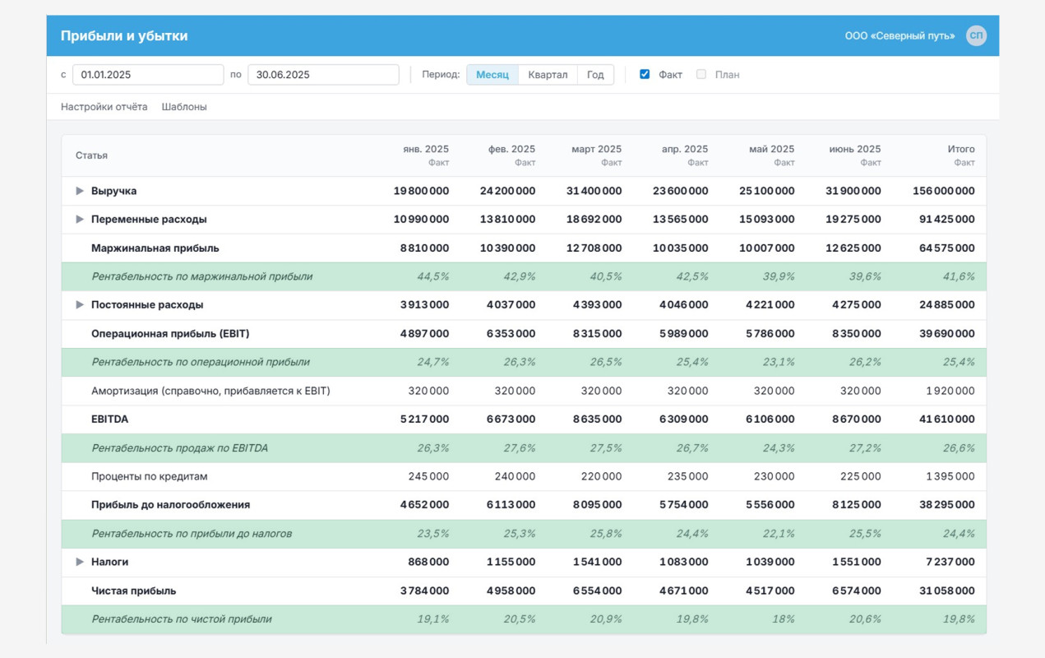Click the end date field 30.06.2025
Screen dimensions: 1045x658
[323, 75]
